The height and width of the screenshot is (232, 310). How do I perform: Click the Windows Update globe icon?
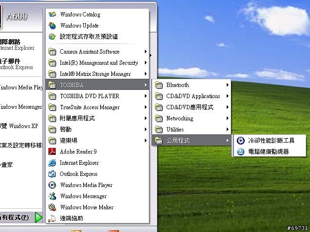coord(52,26)
